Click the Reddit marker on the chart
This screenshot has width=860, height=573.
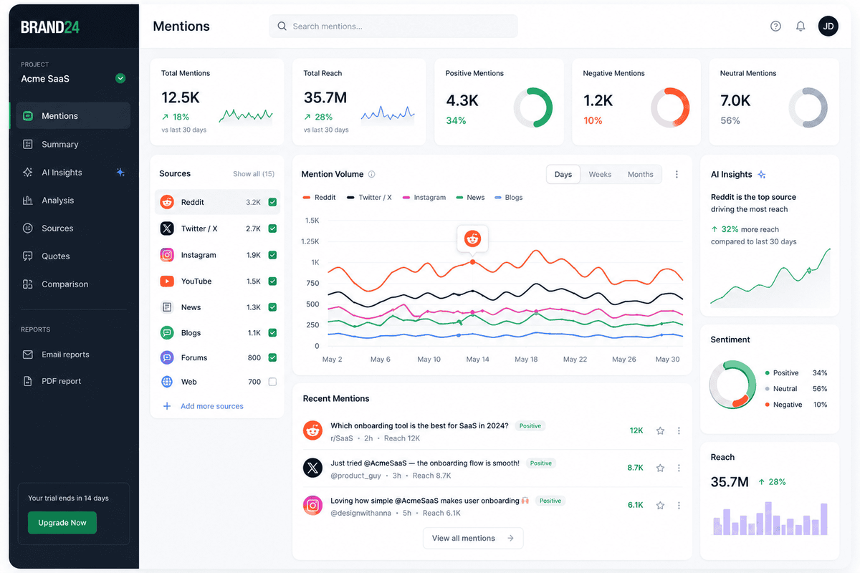click(x=472, y=239)
